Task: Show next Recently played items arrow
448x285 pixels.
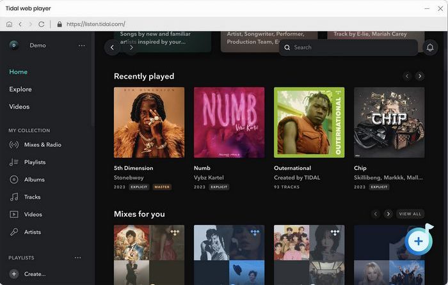Action: pos(420,76)
